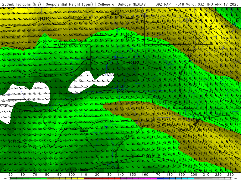
Task: Click the cyan swatch just left of 200 tick
Action: (191, 178)
